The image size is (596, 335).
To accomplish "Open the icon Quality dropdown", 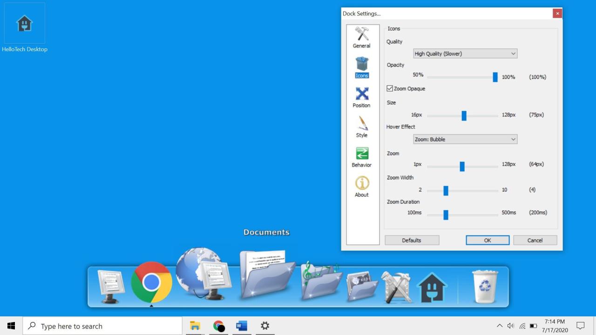I will pos(464,54).
